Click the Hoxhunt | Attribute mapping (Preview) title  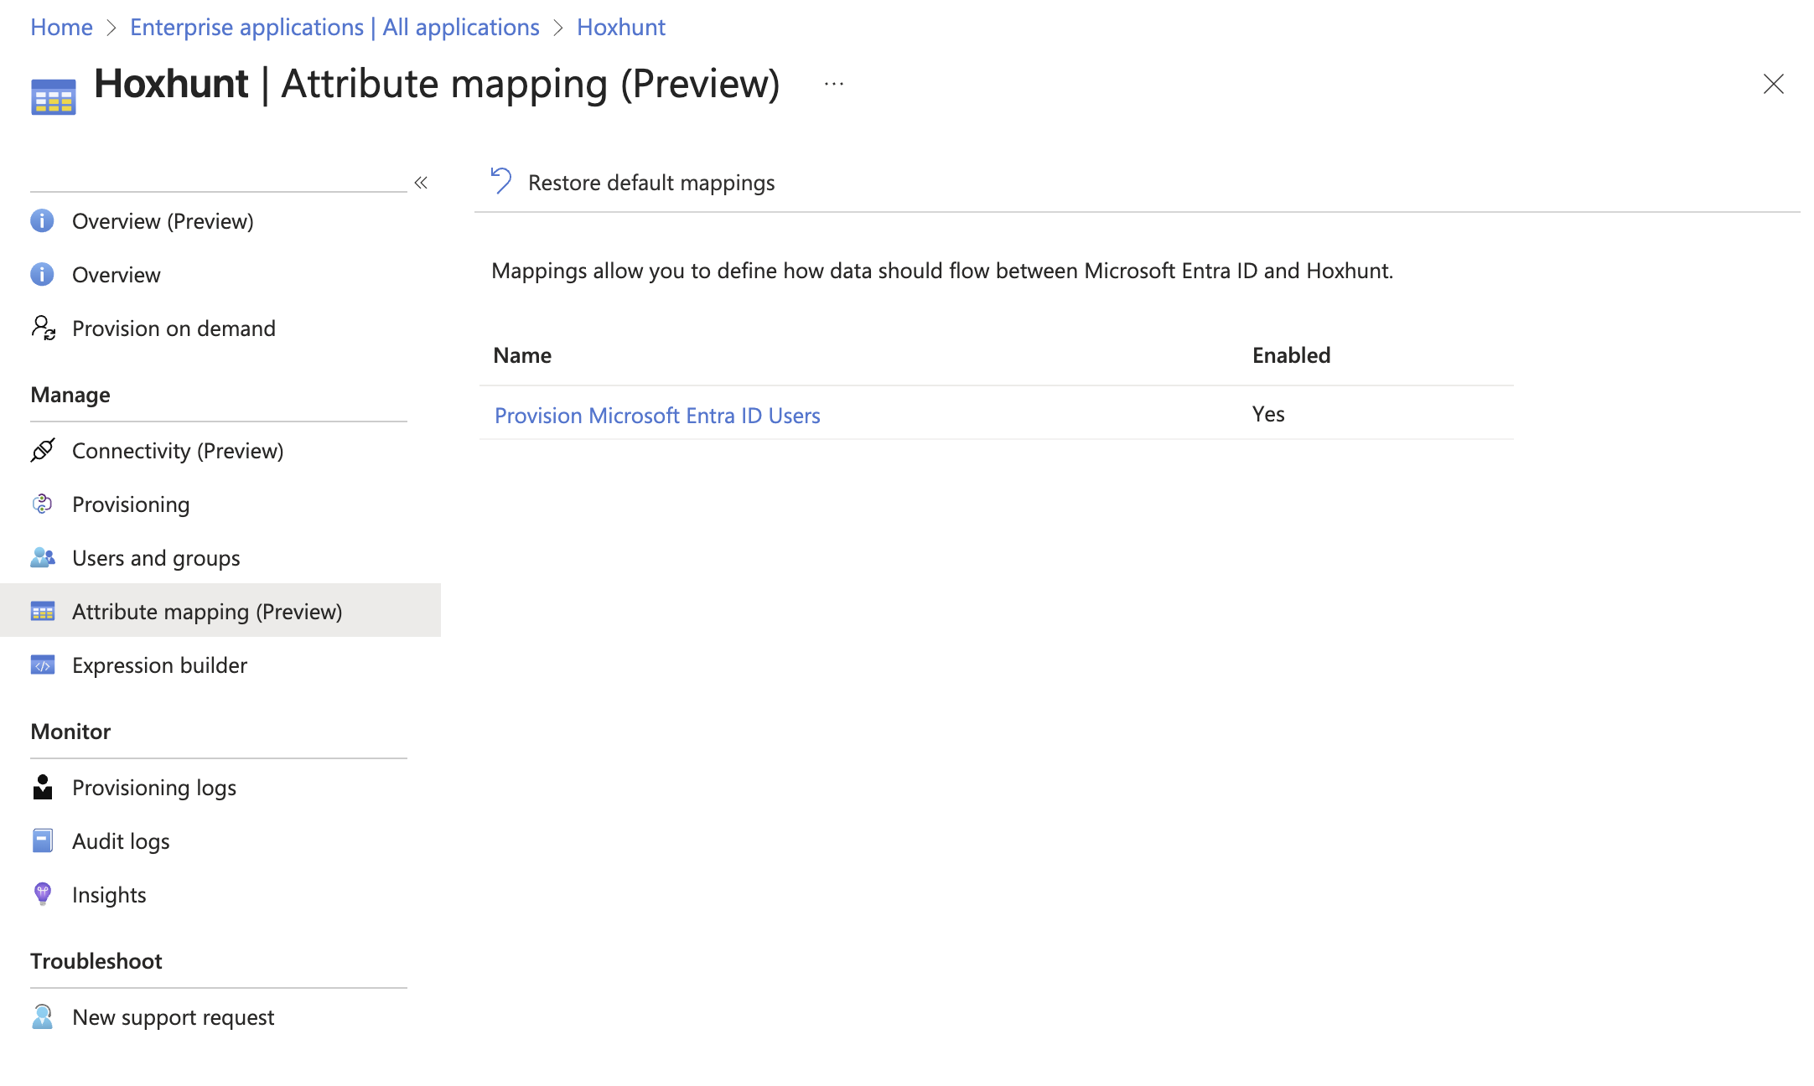pos(437,84)
